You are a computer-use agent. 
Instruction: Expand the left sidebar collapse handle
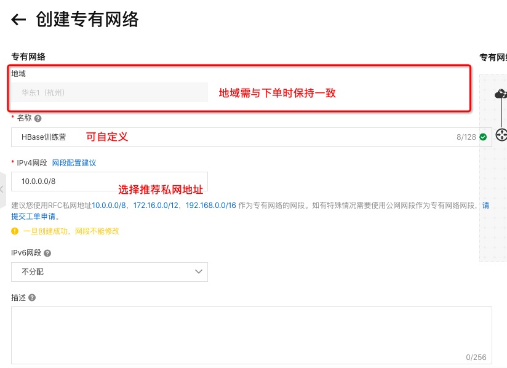pos(2,190)
